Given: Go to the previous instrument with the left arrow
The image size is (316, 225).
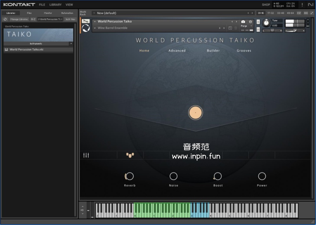Looking at the screenshot, I should click(232, 21).
